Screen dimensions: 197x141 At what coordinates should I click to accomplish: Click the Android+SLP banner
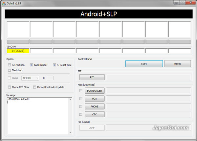click(x=98, y=14)
